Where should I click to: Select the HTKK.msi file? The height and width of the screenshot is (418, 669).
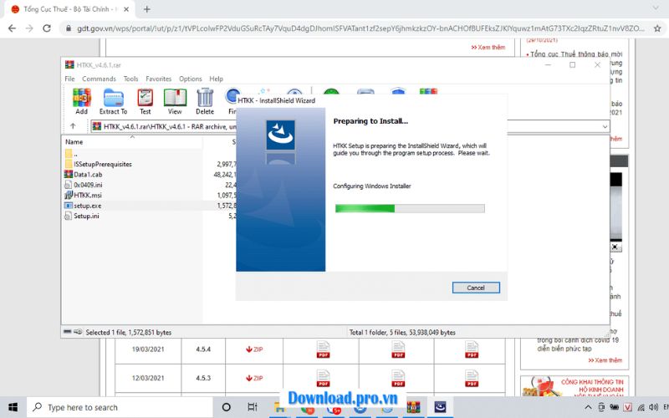(87, 195)
